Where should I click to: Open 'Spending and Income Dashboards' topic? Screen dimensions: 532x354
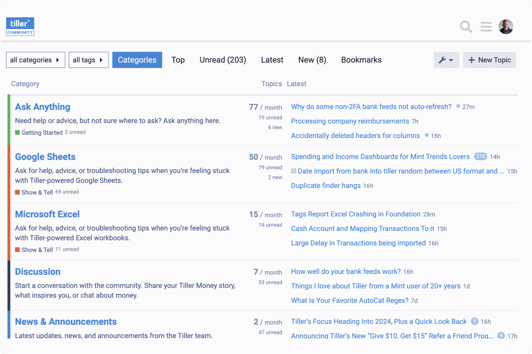point(380,157)
